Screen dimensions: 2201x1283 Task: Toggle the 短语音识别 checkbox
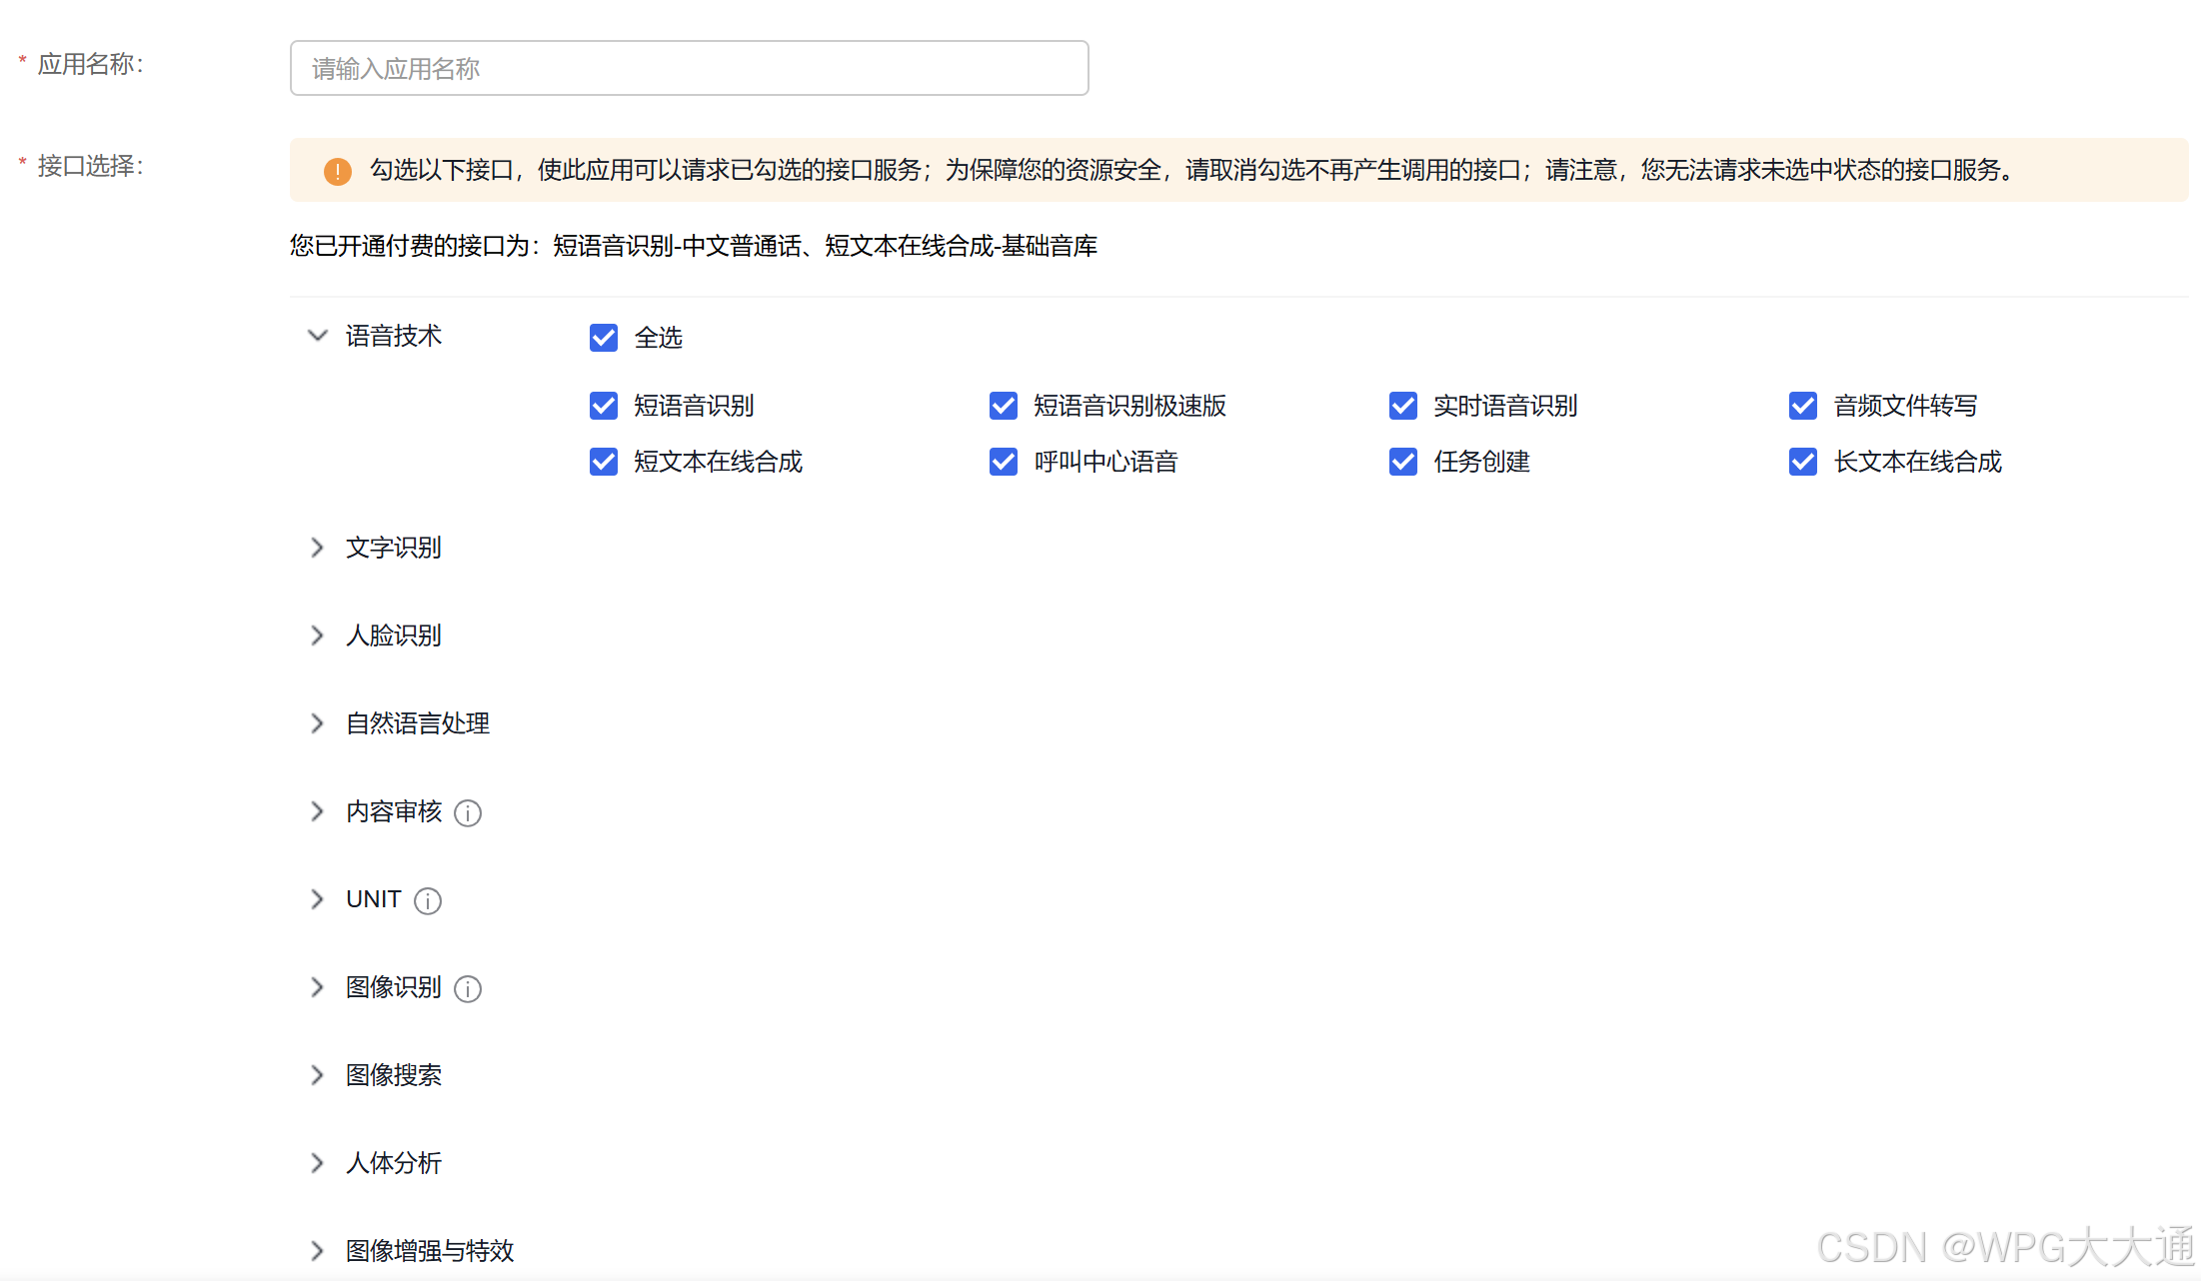point(604,406)
